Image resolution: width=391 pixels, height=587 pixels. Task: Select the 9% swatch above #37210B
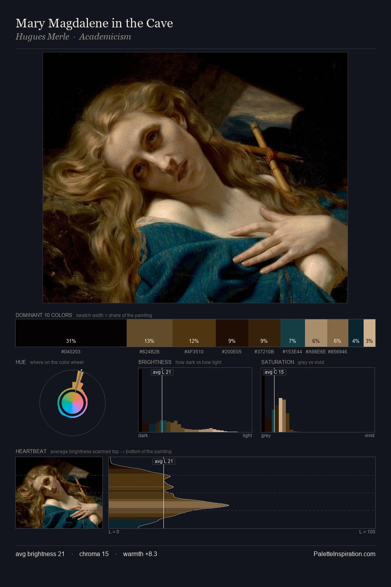click(x=264, y=333)
